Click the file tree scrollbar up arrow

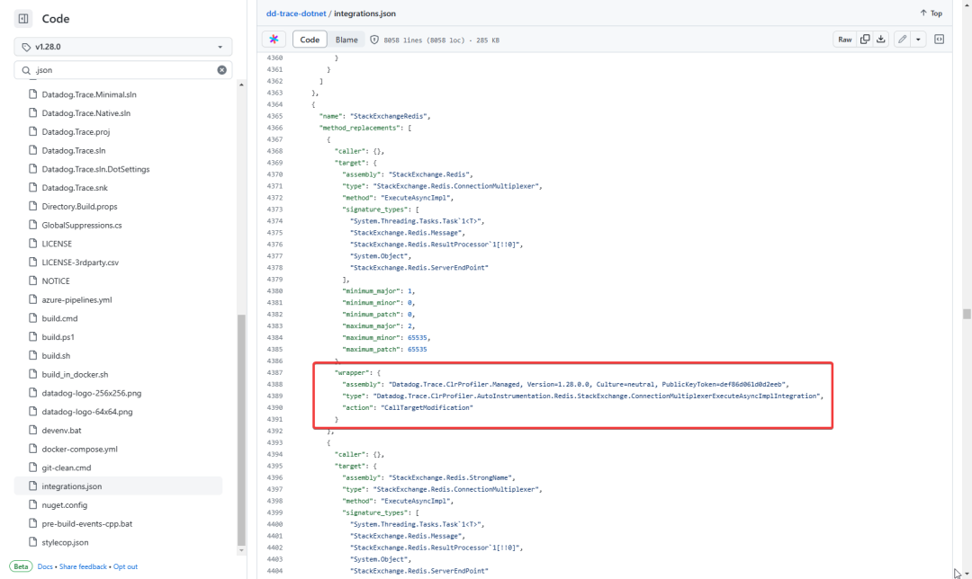[241, 85]
